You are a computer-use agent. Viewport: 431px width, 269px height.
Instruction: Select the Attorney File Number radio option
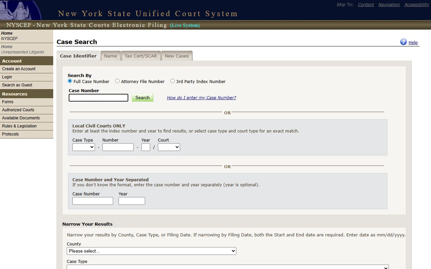(x=118, y=81)
